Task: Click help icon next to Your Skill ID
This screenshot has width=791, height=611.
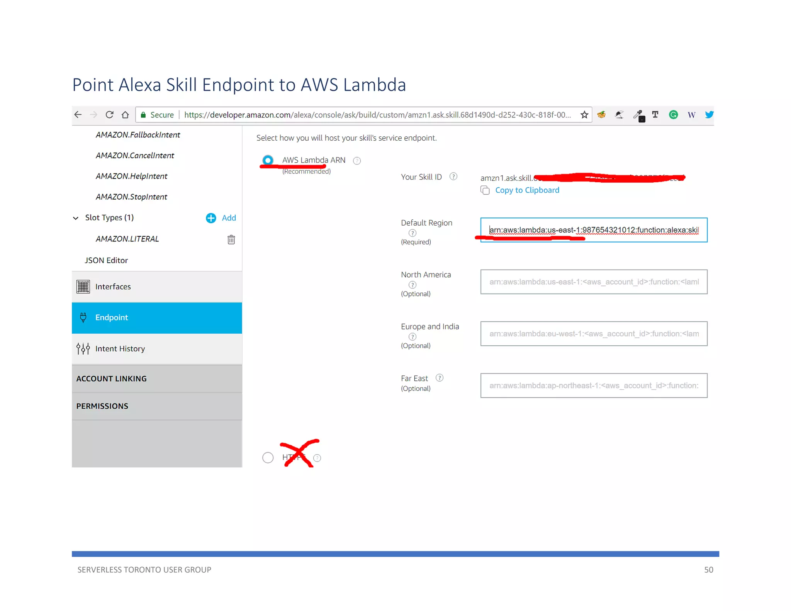Action: pos(453,177)
